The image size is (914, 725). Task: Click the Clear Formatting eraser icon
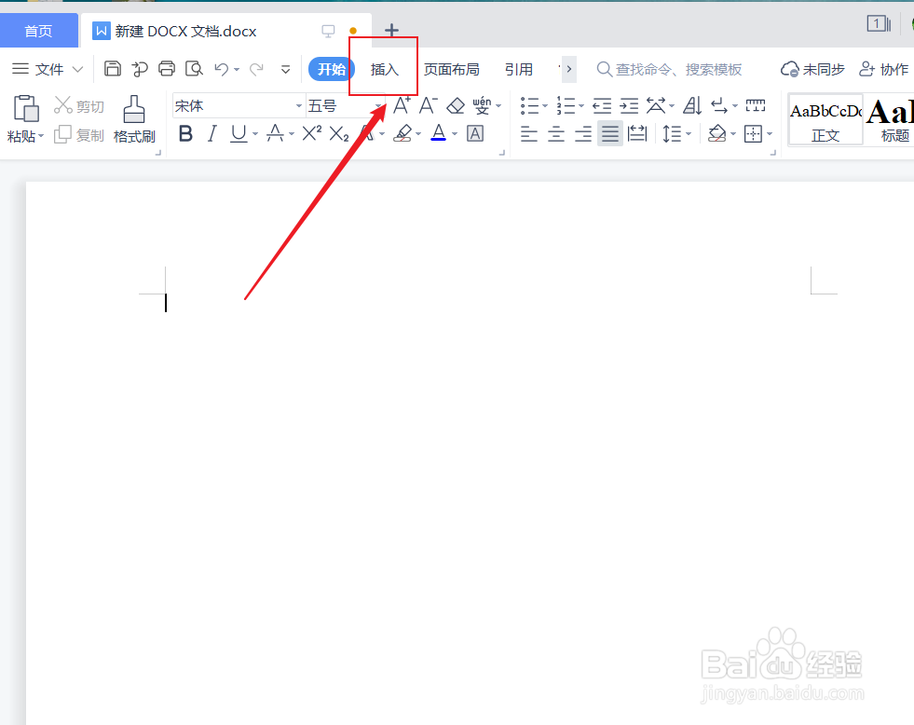456,105
